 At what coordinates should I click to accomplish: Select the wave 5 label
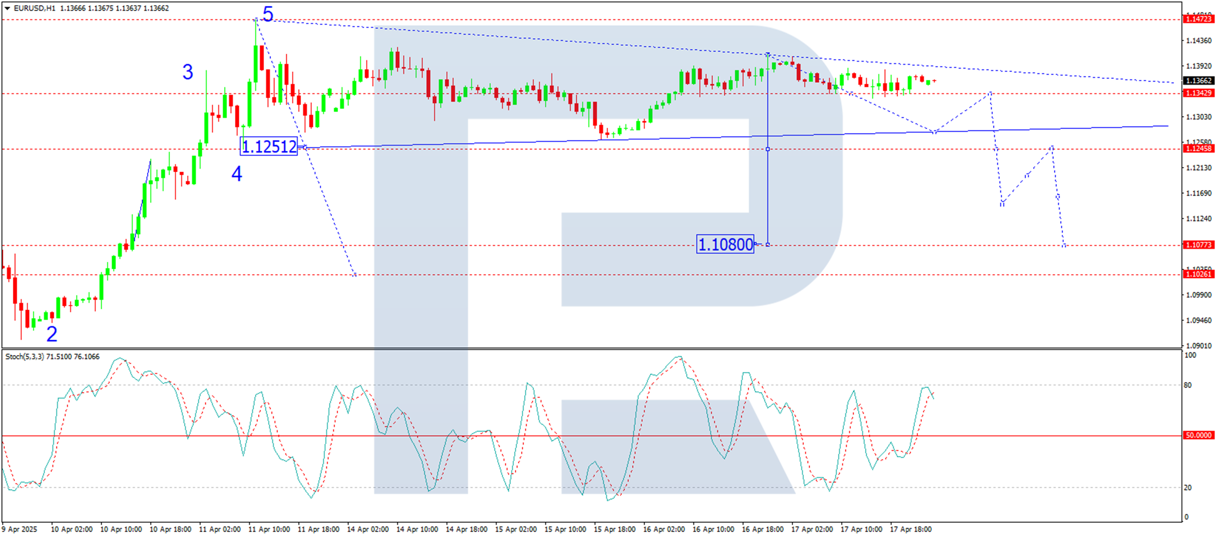click(x=268, y=14)
